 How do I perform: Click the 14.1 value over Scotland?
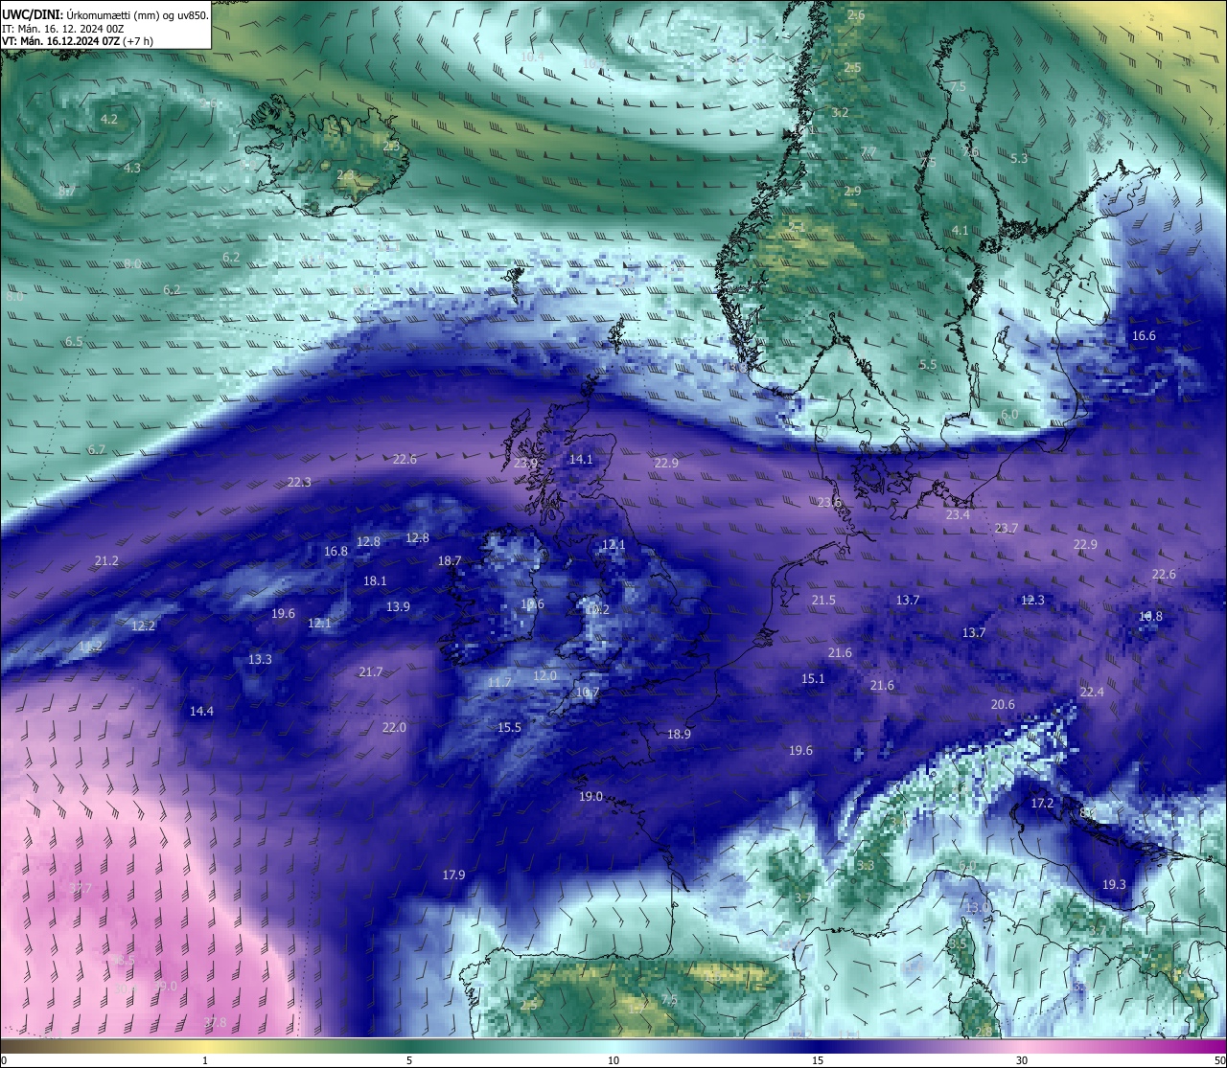[581, 459]
